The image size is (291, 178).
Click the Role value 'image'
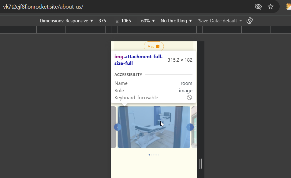tap(186, 91)
